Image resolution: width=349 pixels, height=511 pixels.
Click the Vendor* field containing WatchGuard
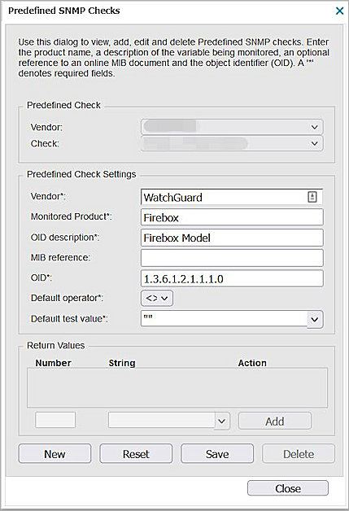click(x=232, y=197)
